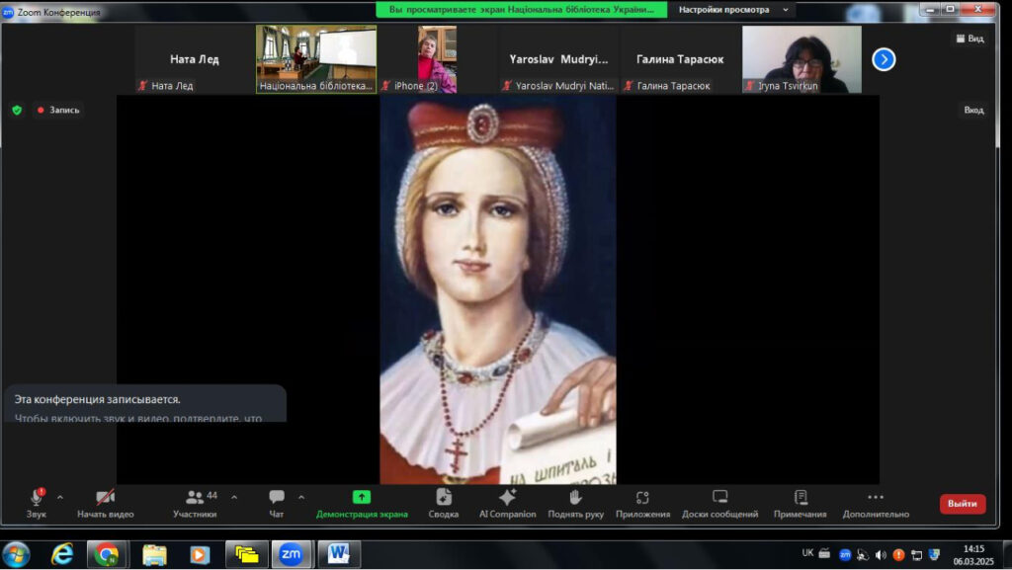Open the yellow File Explorer folder on the taskbar

154,554
